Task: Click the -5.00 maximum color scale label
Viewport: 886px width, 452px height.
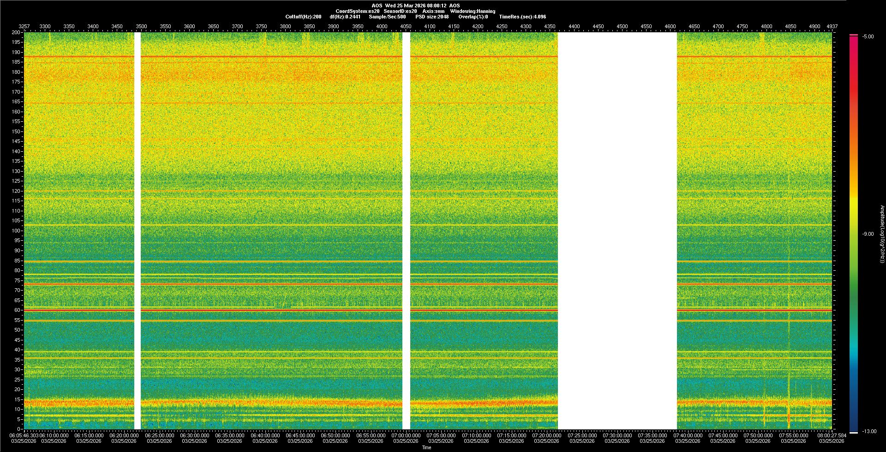Action: point(868,37)
